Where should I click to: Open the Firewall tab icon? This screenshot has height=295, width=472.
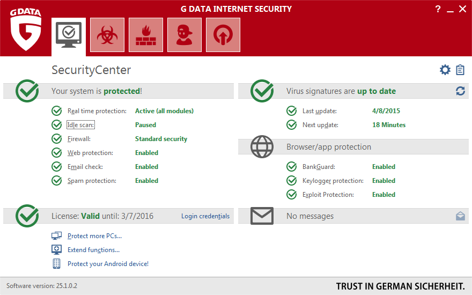tap(146, 35)
